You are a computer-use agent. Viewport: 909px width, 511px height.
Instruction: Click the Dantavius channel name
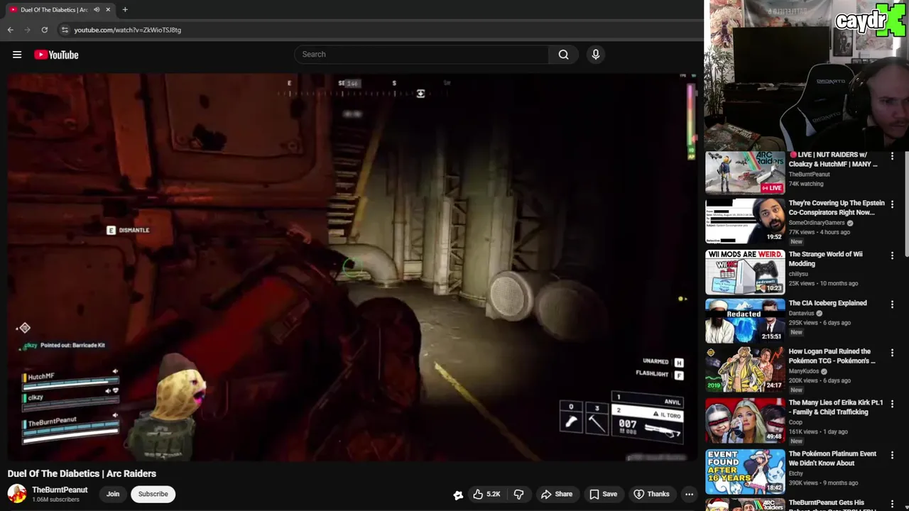coord(802,313)
